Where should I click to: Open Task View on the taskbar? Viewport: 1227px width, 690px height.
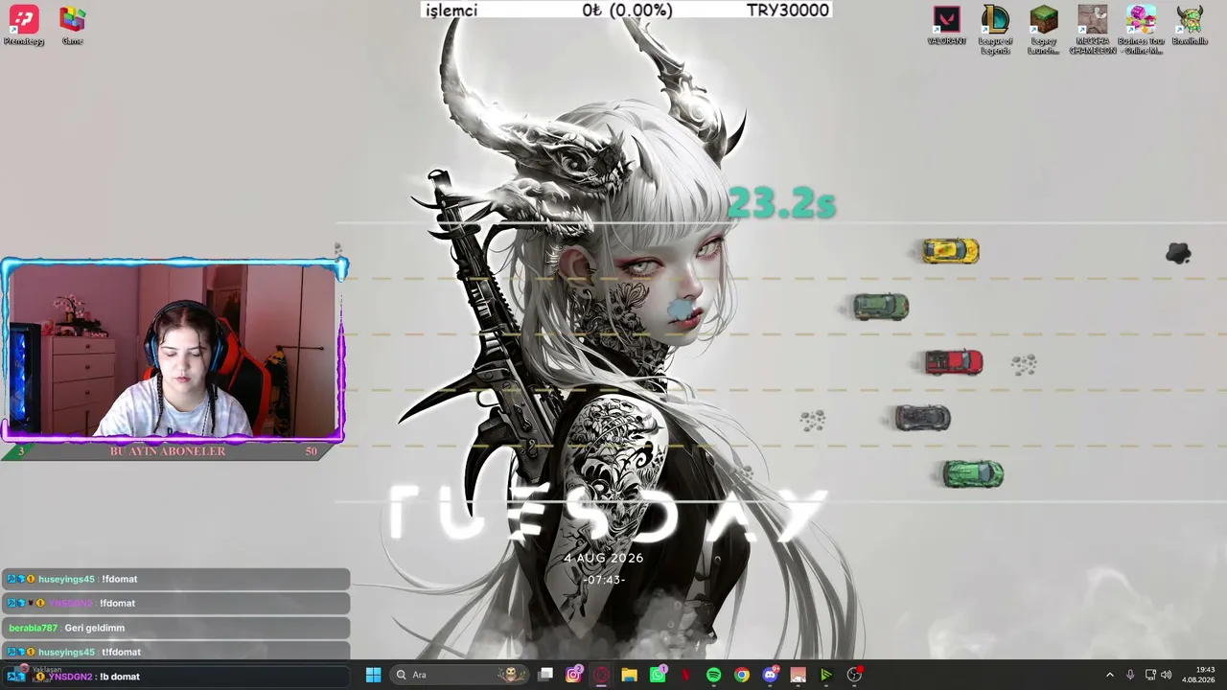click(545, 675)
